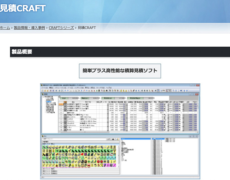230x180 pixels.
Task: Open the CRAFTシリーズ breadcrumb link
Action: pyautogui.click(x=61, y=28)
